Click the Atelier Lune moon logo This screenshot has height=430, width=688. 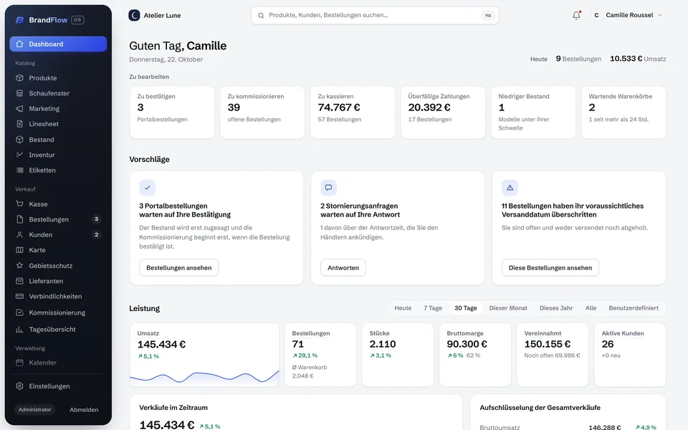pos(134,15)
